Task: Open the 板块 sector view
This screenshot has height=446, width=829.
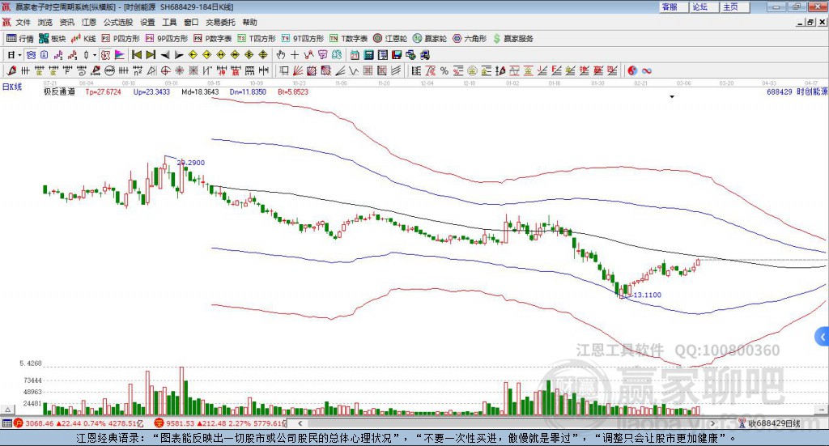Action: pyautogui.click(x=53, y=39)
